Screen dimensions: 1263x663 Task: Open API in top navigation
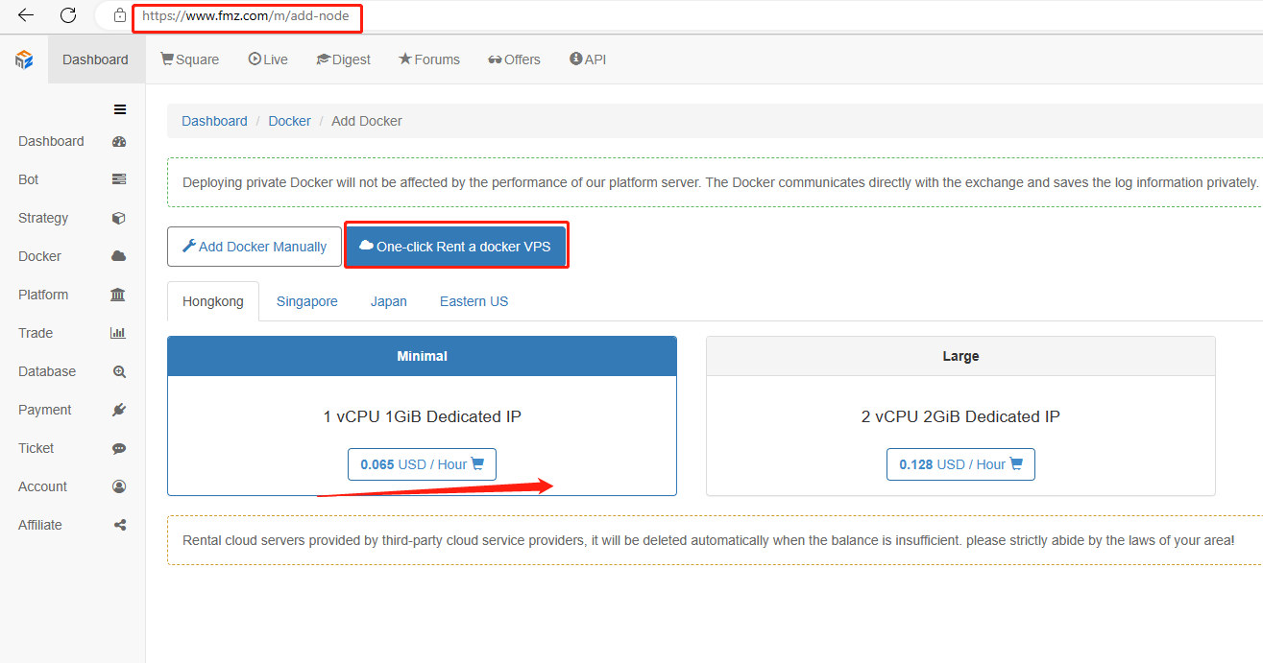588,59
